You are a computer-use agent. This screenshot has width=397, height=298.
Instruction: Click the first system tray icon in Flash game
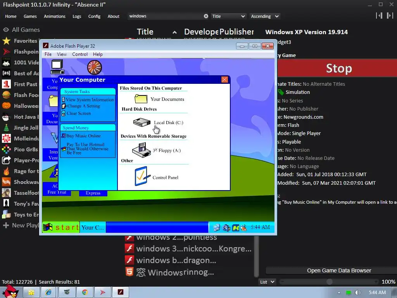[x=217, y=227]
